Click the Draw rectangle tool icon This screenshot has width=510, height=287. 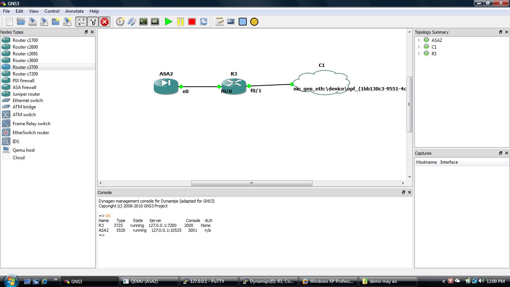(x=243, y=22)
